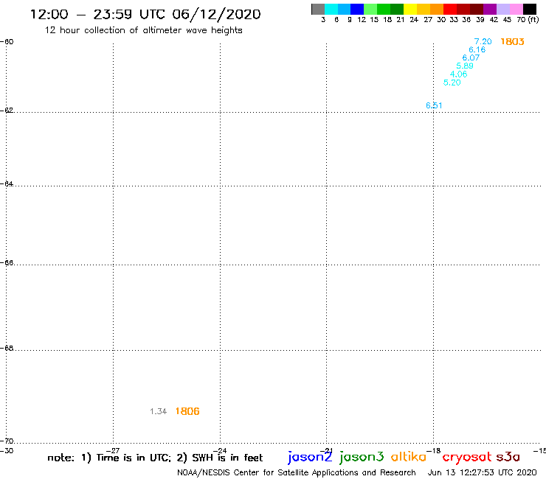The width and height of the screenshot is (546, 479).
Task: Click the red cryosat satellite label
Action: pyautogui.click(x=467, y=457)
